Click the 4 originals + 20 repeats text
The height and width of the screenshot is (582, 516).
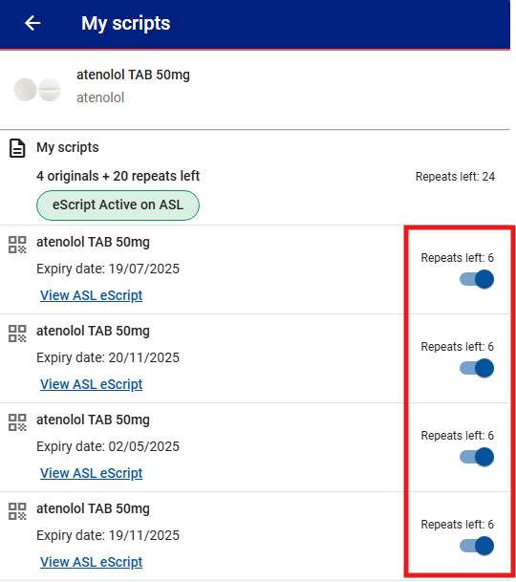click(118, 176)
